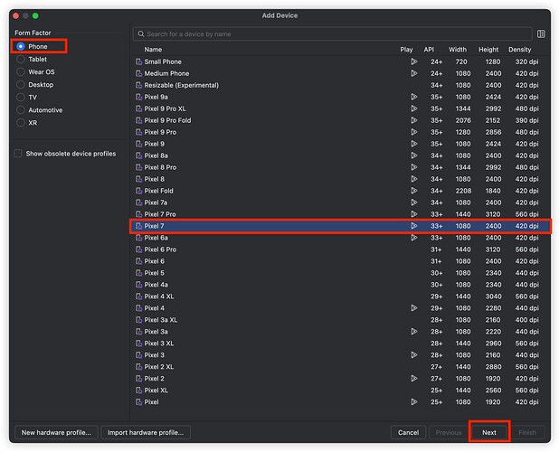Sort by the Play column header
The width and height of the screenshot is (559, 452).
coord(406,50)
